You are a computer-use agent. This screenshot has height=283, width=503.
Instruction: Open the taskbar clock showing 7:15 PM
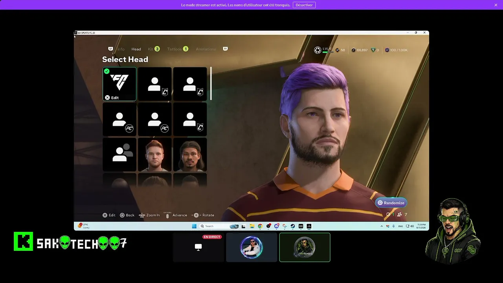tap(422, 226)
